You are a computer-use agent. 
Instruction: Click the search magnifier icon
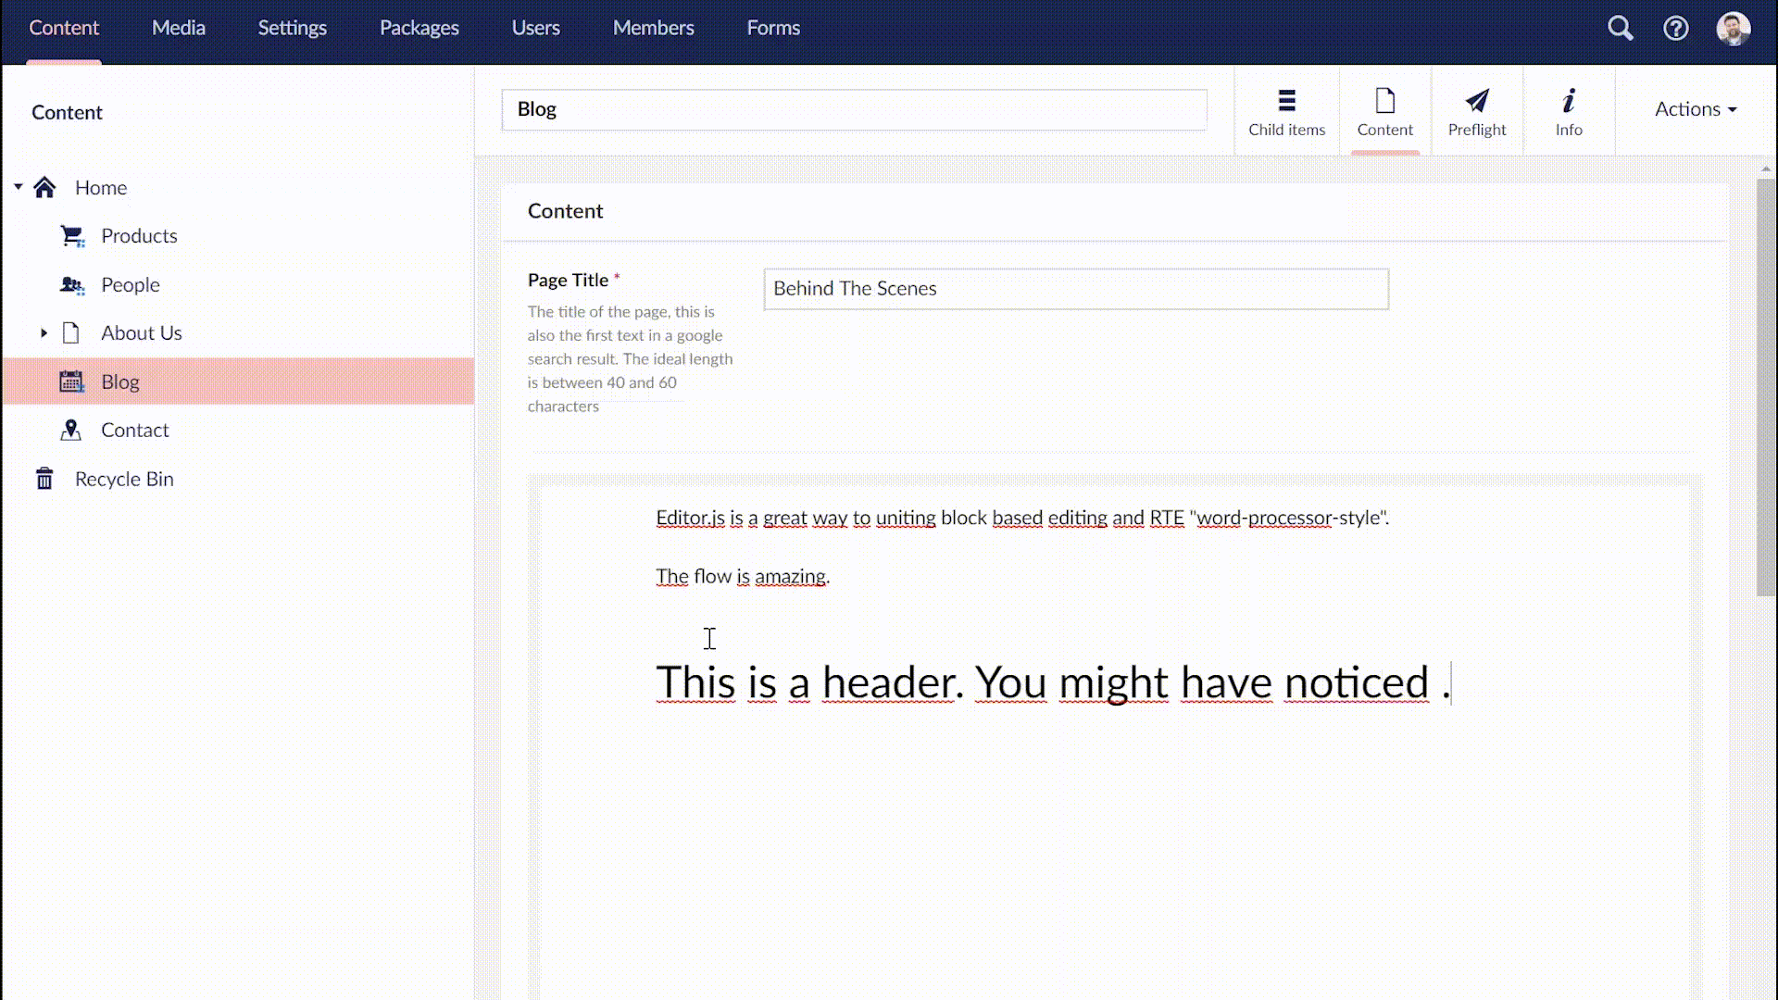click(1620, 28)
